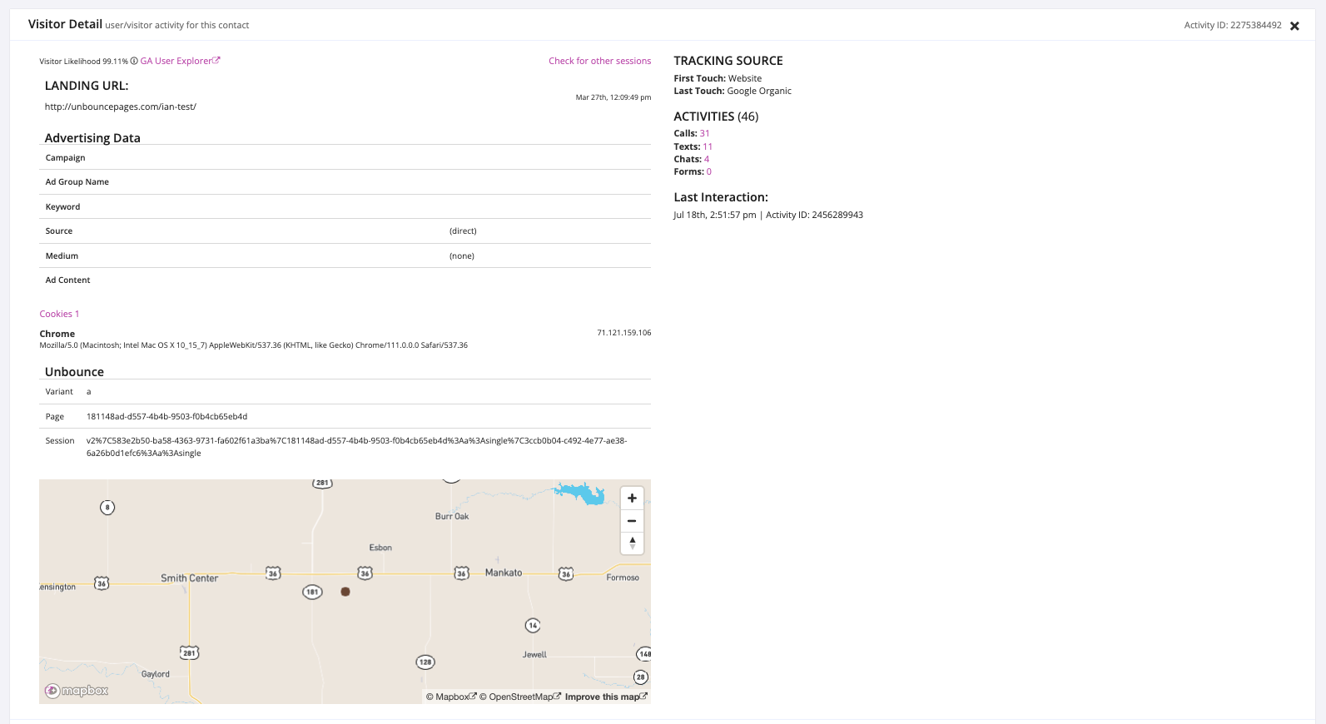Open the Mapbox attribution link

click(x=451, y=697)
